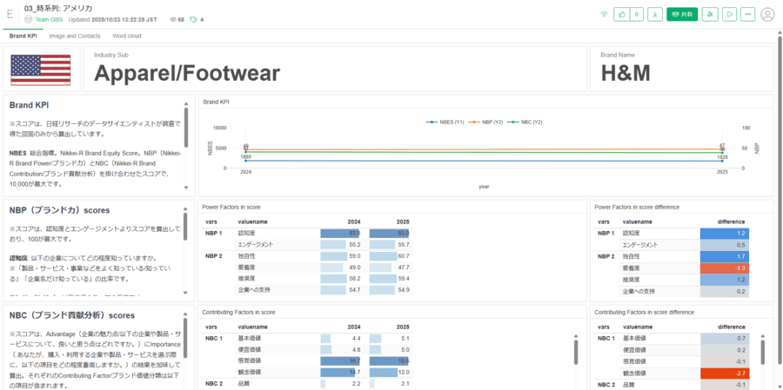Click the American flag thumbnail
The height and width of the screenshot is (390, 783).
(x=40, y=69)
